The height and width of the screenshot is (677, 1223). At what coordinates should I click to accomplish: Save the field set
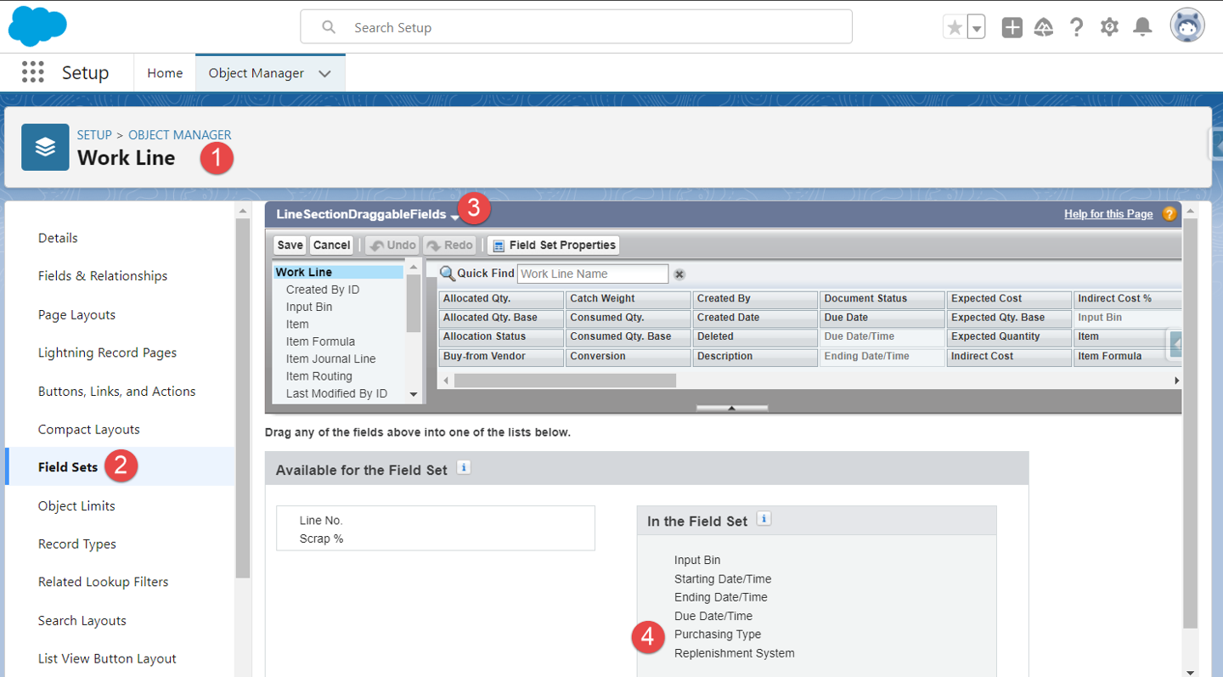pyautogui.click(x=290, y=245)
